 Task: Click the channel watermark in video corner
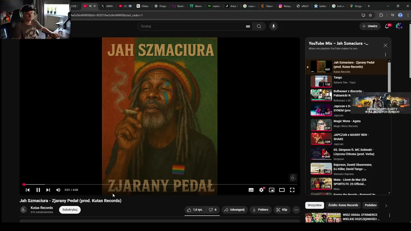[x=293, y=178]
